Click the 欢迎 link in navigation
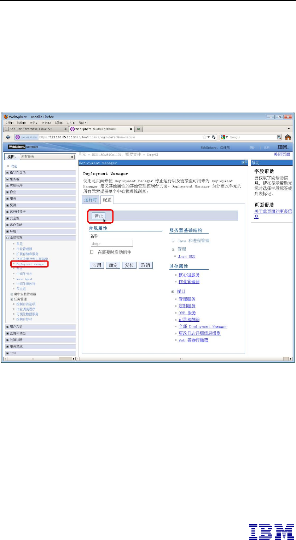Screen dimensions: 296x540 coord(14,166)
